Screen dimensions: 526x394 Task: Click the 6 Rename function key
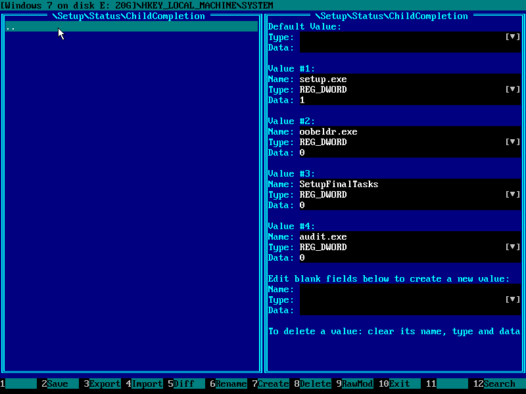(x=228, y=383)
